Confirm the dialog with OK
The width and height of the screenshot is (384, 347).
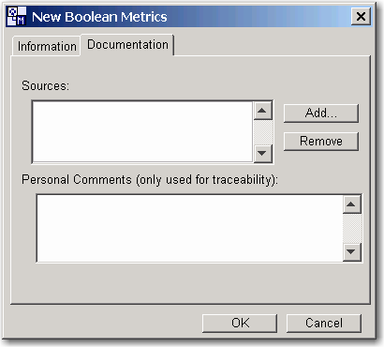click(x=240, y=323)
